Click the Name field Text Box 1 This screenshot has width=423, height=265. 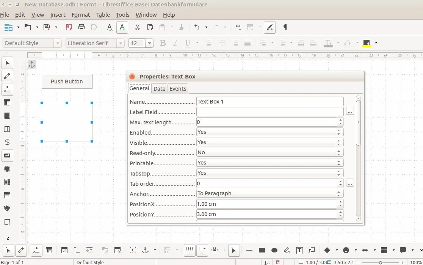(270, 102)
